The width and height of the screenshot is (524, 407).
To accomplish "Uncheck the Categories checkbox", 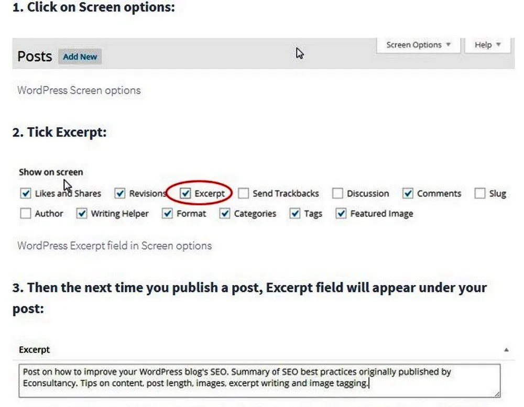I will [225, 214].
